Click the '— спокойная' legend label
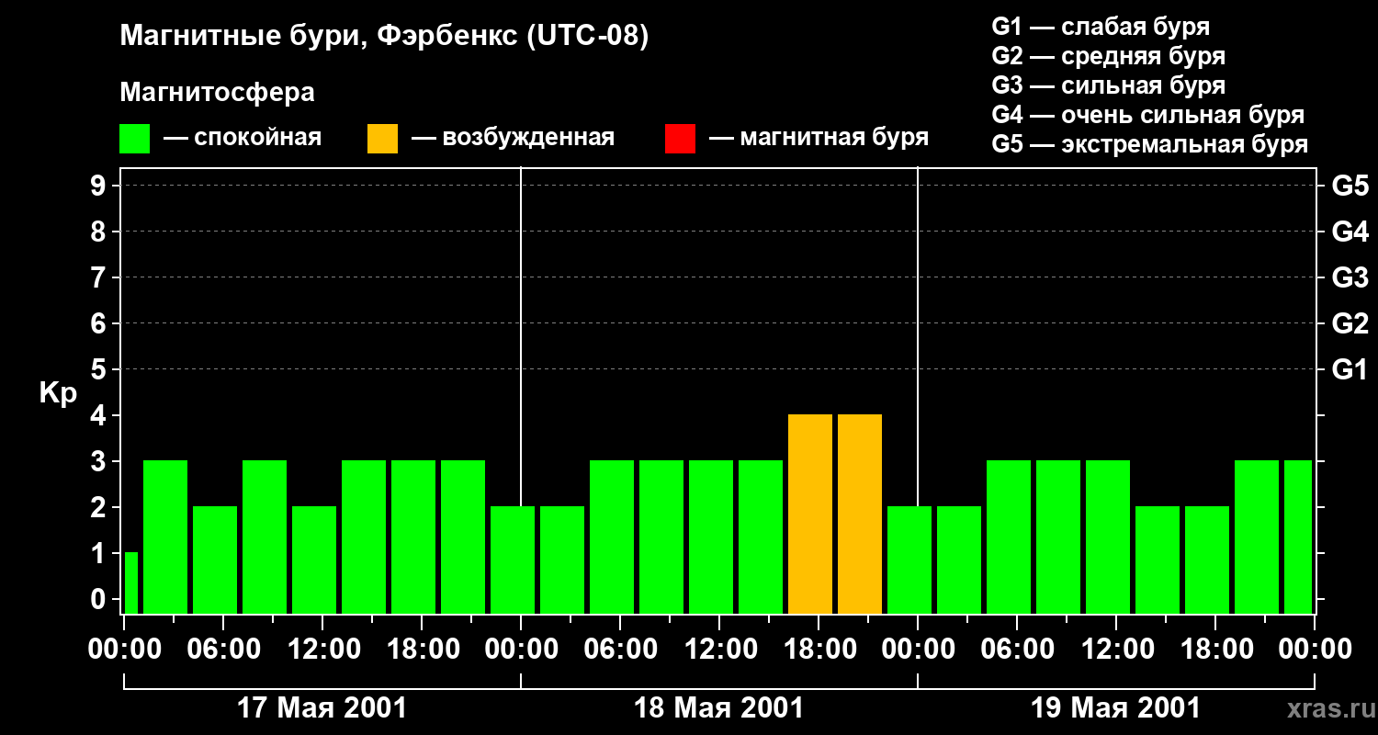1378x735 pixels. pyautogui.click(x=243, y=139)
